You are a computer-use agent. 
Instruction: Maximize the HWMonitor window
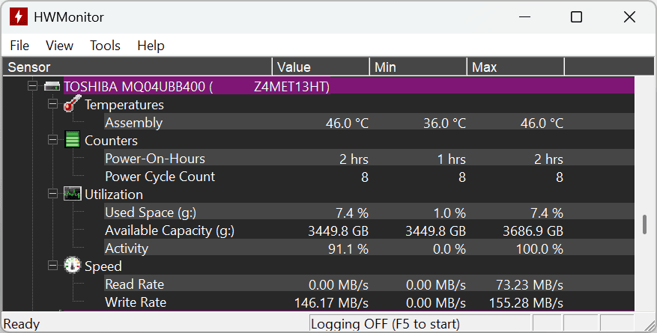[x=577, y=16]
